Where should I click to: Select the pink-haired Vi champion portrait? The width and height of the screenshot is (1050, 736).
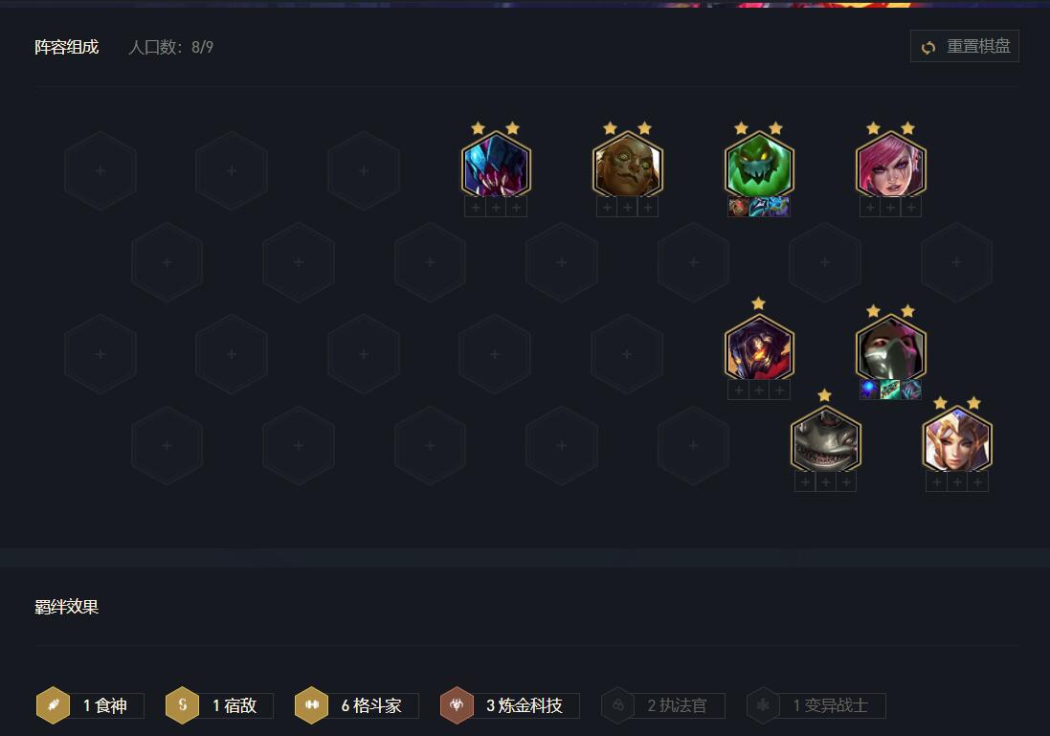(x=890, y=166)
